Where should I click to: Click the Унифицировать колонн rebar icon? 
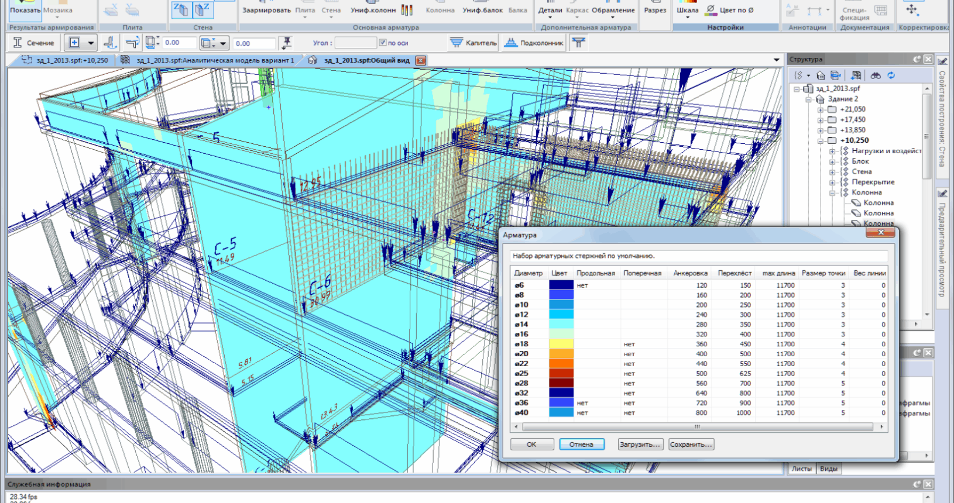click(406, 10)
